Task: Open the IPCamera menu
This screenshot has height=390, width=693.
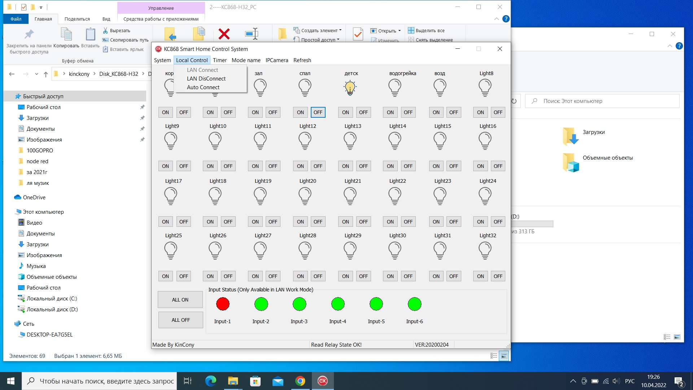Action: 276,60
